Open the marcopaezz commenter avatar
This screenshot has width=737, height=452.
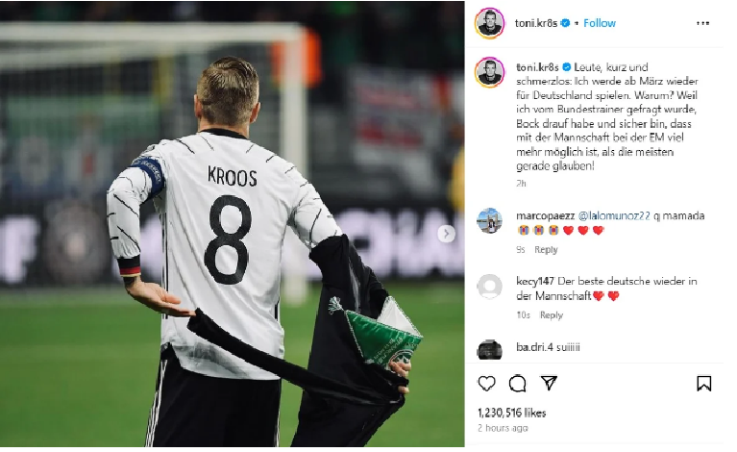(489, 220)
